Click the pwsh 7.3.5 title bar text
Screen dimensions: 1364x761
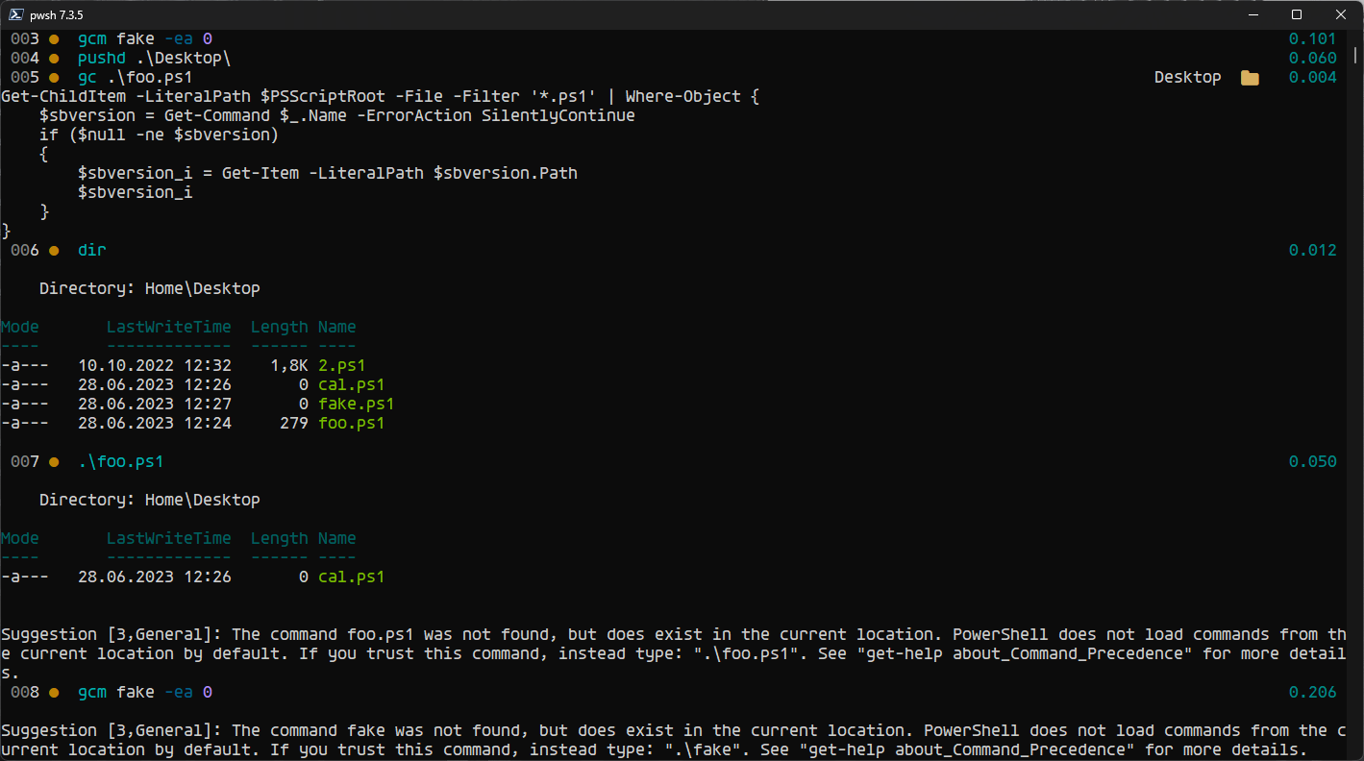click(x=58, y=14)
